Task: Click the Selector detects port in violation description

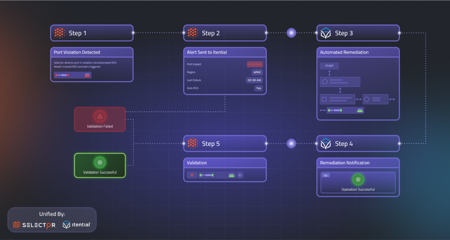Action: pyautogui.click(x=85, y=65)
